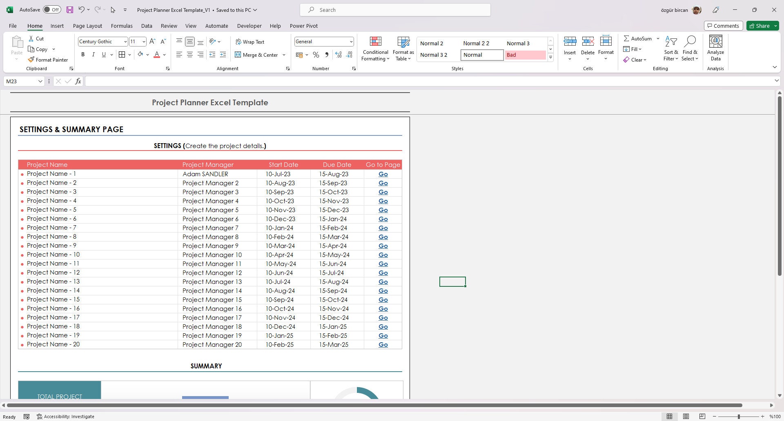Toggle the AutoSave switch
The width and height of the screenshot is (784, 421).
point(52,9)
